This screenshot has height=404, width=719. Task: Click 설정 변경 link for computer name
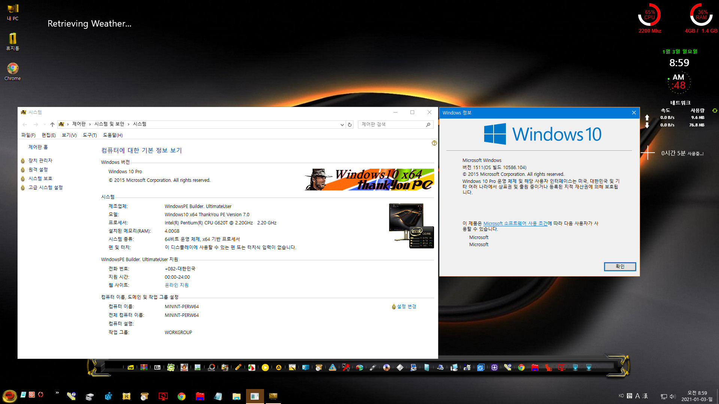click(407, 306)
